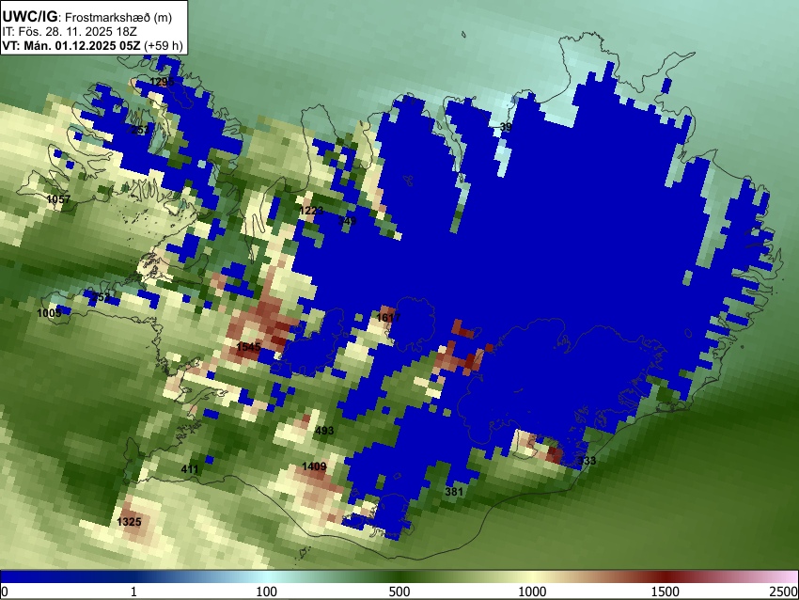The height and width of the screenshot is (600, 799).
Task: Pick the 411 value label
Action: 190,469
